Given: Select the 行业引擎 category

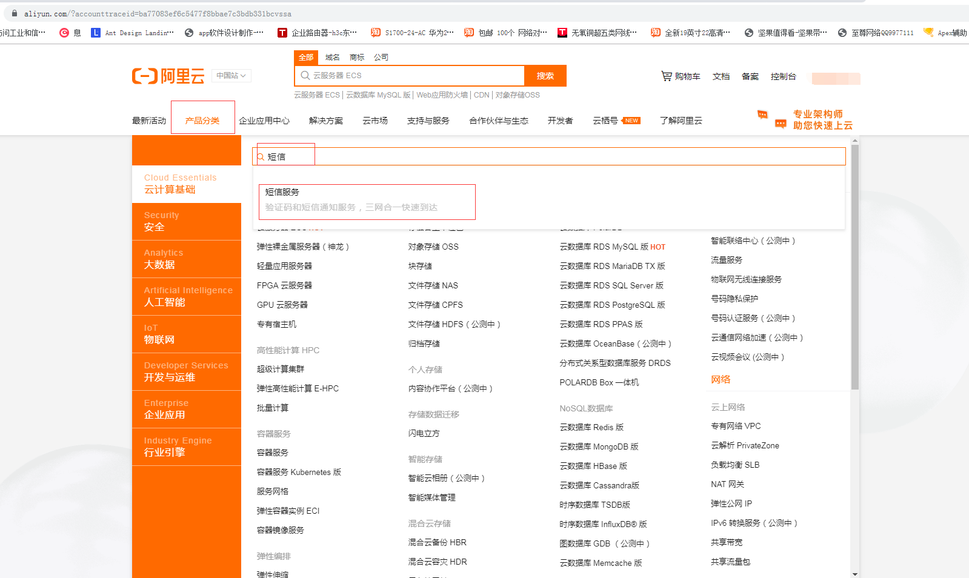Looking at the screenshot, I should click(187, 447).
